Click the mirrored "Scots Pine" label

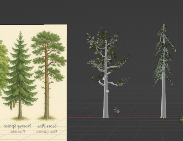[x=47, y=126]
